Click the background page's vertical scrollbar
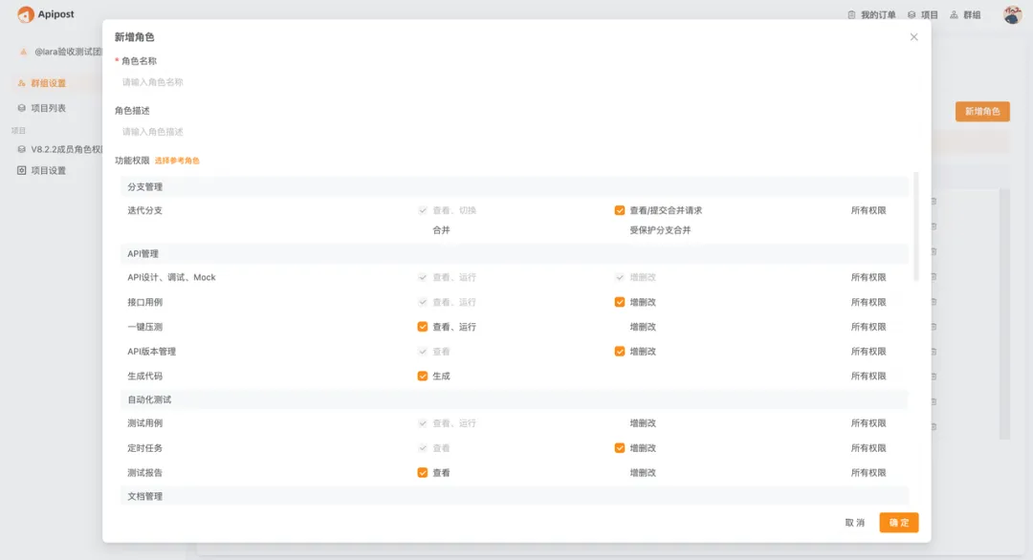The height and width of the screenshot is (560, 1033). pos(1004,314)
